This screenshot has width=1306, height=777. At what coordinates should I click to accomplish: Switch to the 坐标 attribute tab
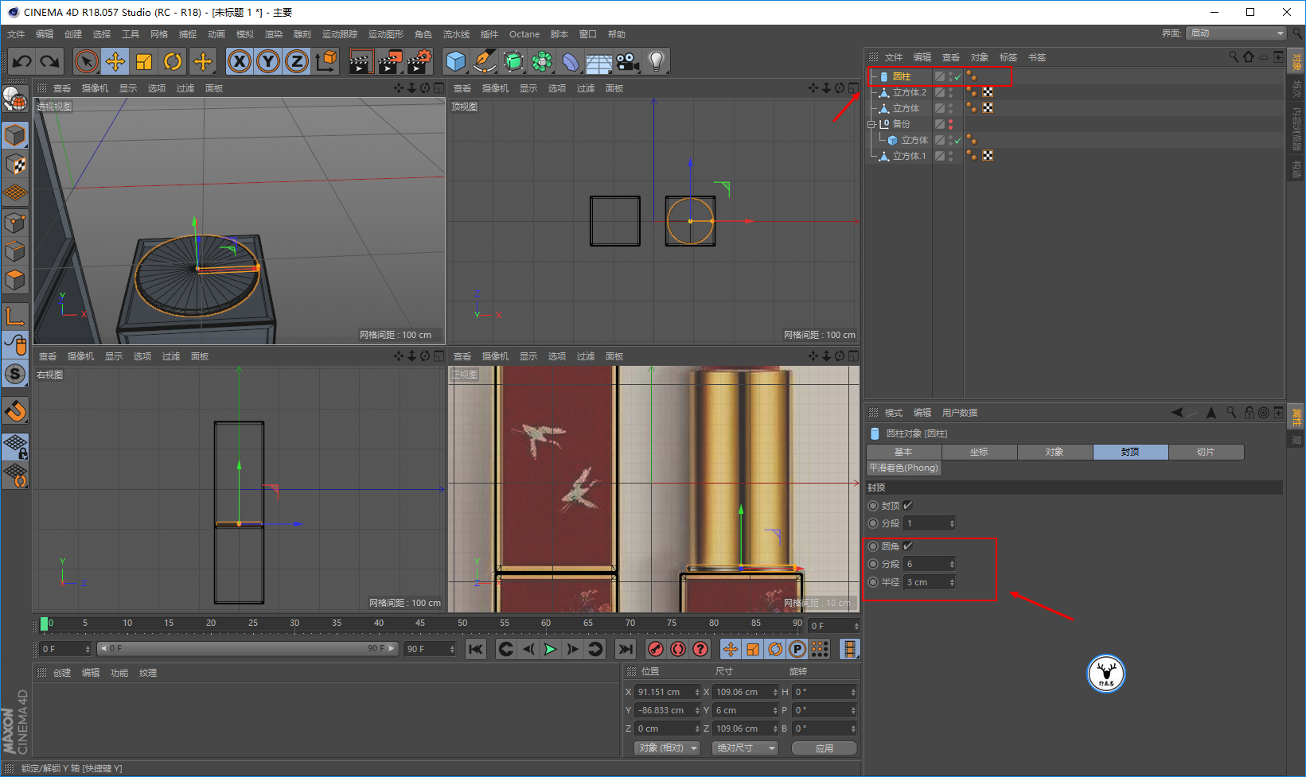click(979, 452)
